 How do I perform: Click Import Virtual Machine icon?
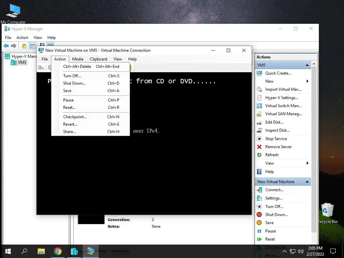click(259, 89)
